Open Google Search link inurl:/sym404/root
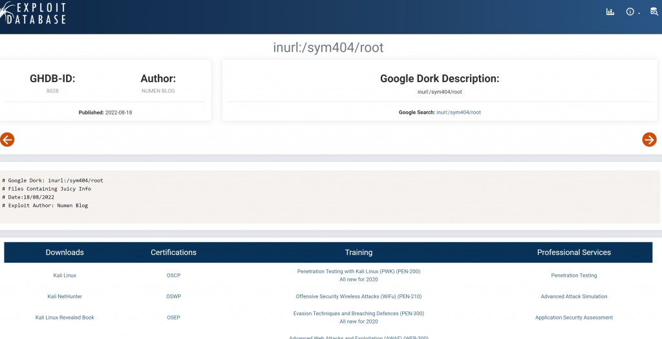The width and height of the screenshot is (662, 339). pos(458,113)
